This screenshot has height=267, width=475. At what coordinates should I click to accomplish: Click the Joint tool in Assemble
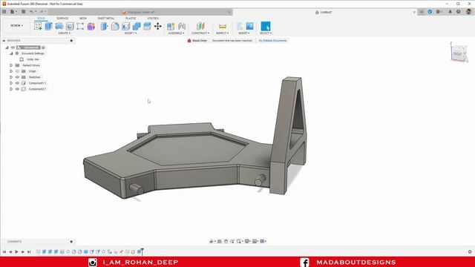pyautogui.click(x=182, y=27)
